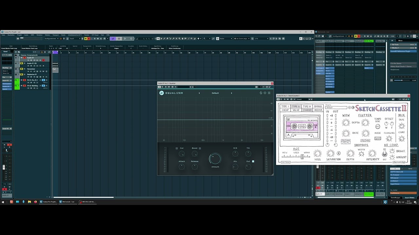Screen dimensions: 419x235
Task: Select TYPE IV tape in SketchCassette
Action: (x=307, y=106)
